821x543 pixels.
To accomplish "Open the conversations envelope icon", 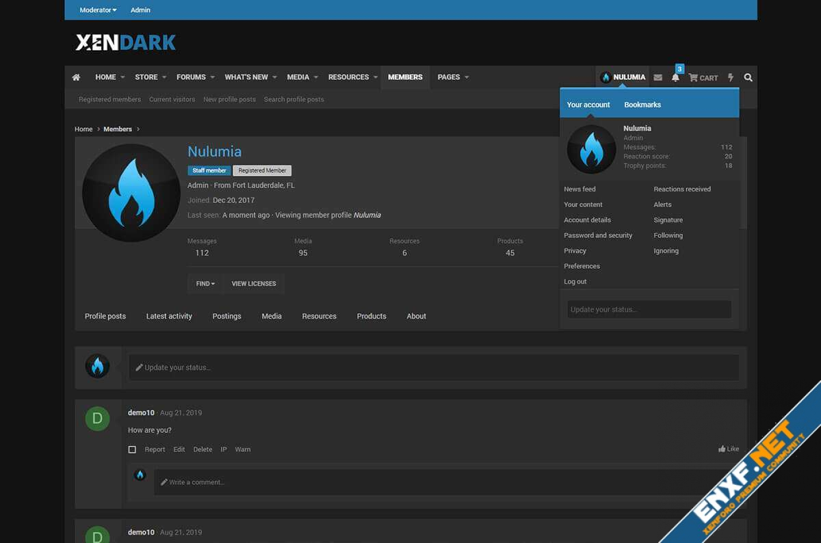I will 657,77.
